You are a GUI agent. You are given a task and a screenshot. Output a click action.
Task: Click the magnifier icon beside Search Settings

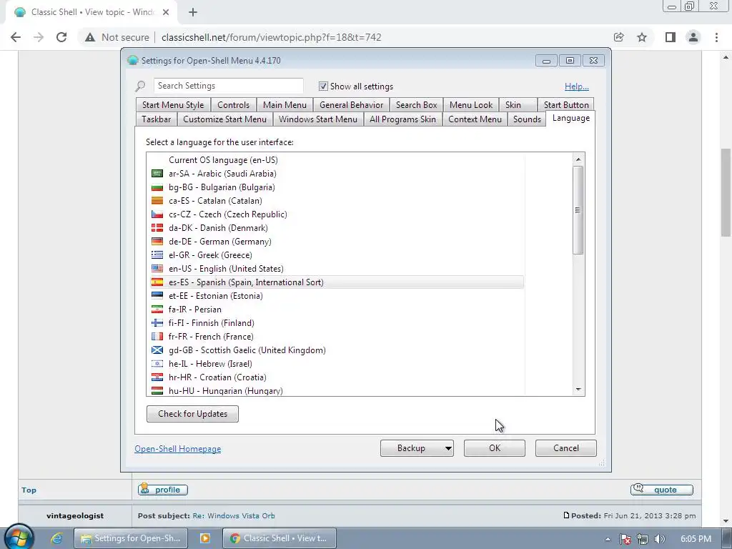tap(140, 86)
